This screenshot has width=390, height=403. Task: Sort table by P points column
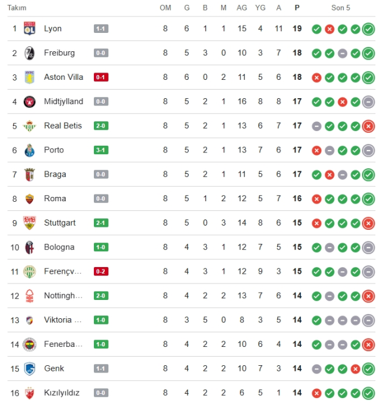tap(297, 8)
